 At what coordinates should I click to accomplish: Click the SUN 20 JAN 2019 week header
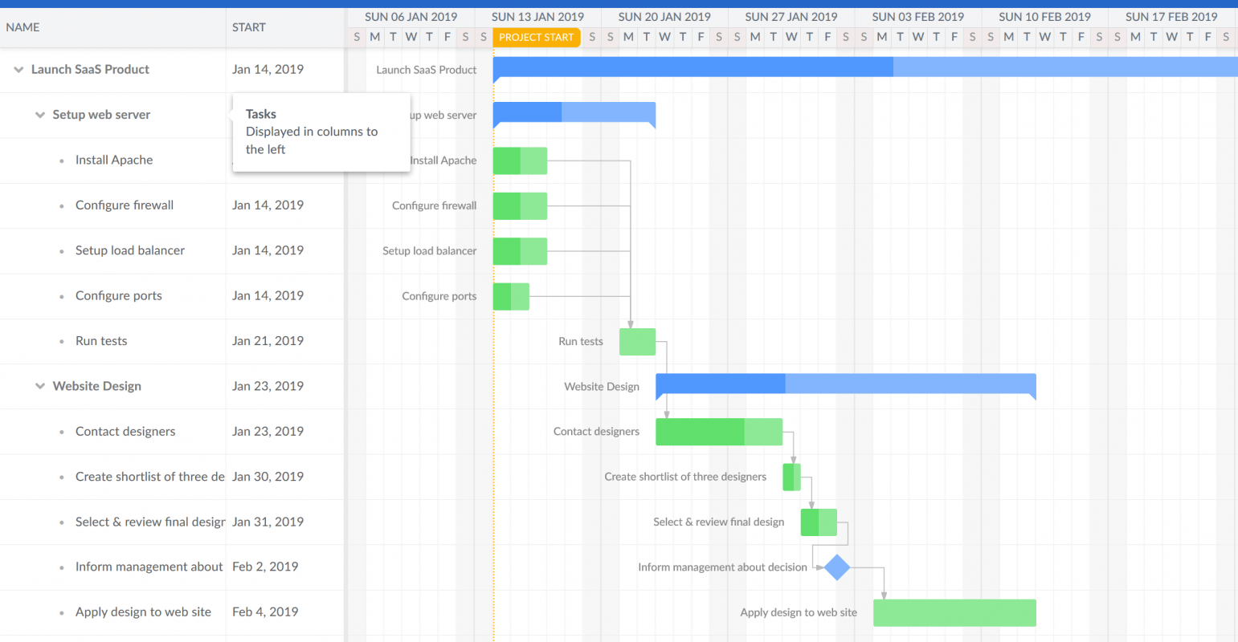[x=664, y=16]
